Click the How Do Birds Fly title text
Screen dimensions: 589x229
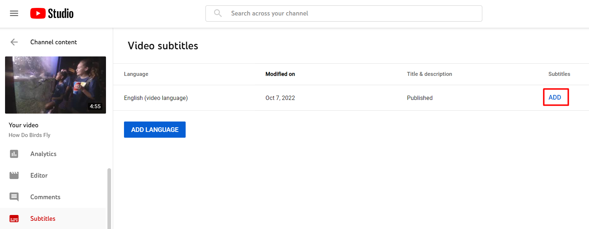[30, 135]
